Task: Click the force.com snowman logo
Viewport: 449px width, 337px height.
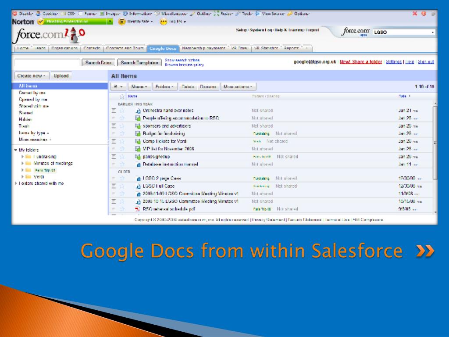Action: click(75, 35)
